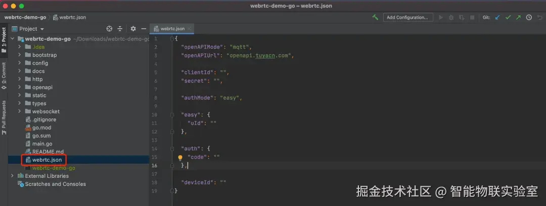Image resolution: width=546 pixels, height=206 pixels.
Task: Click the "mqtt" value text
Action: [239, 47]
